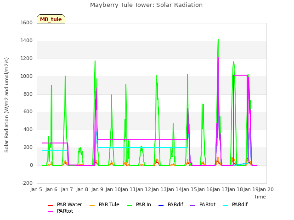The height and width of the screenshot is (220, 294).
Task: Click the Jan 9 x-axis tick label
Action: (x=97, y=189)
